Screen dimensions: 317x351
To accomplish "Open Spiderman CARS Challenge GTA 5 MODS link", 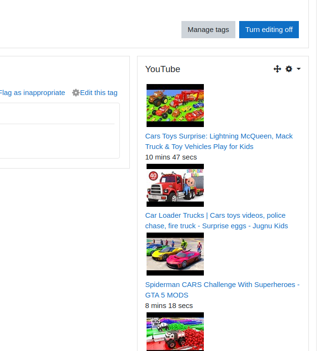I will tap(222, 290).
